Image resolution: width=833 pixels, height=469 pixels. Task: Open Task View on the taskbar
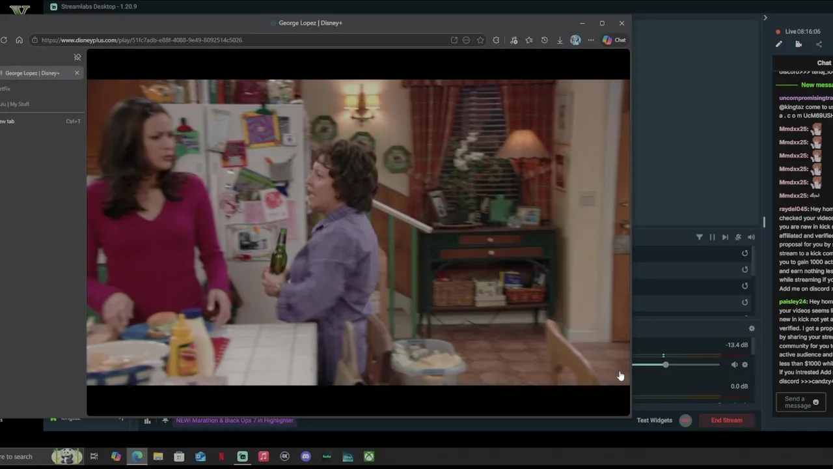point(94,457)
